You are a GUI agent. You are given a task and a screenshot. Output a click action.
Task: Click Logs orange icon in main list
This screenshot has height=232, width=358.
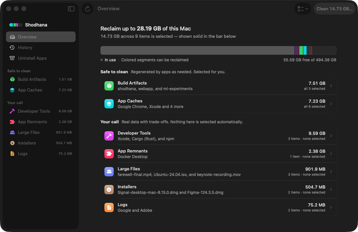point(109,207)
